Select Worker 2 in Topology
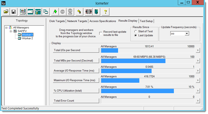The height and width of the screenshot is (114, 208). 27,38
